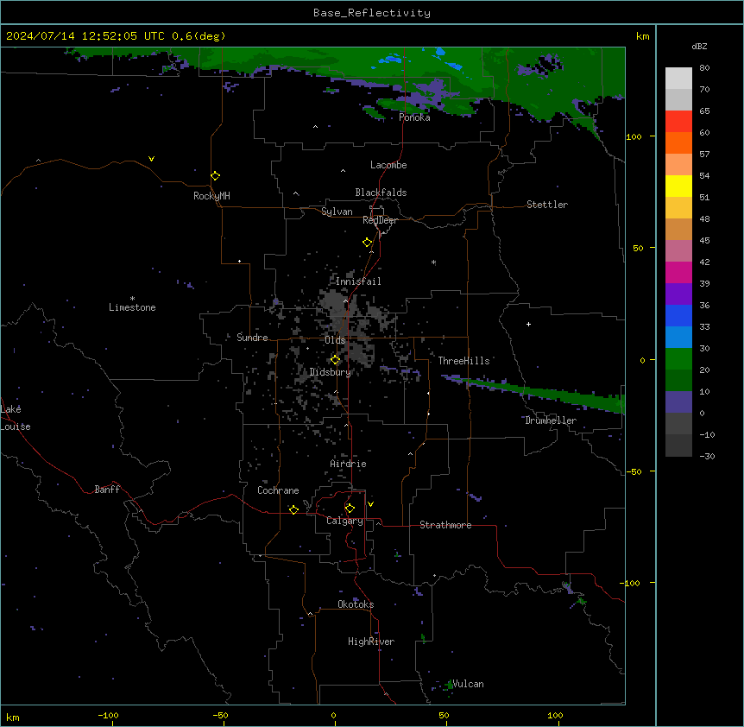This screenshot has height=727, width=744.
Task: Pick the magenta 42 dBZ legend swatch
Action: (678, 272)
